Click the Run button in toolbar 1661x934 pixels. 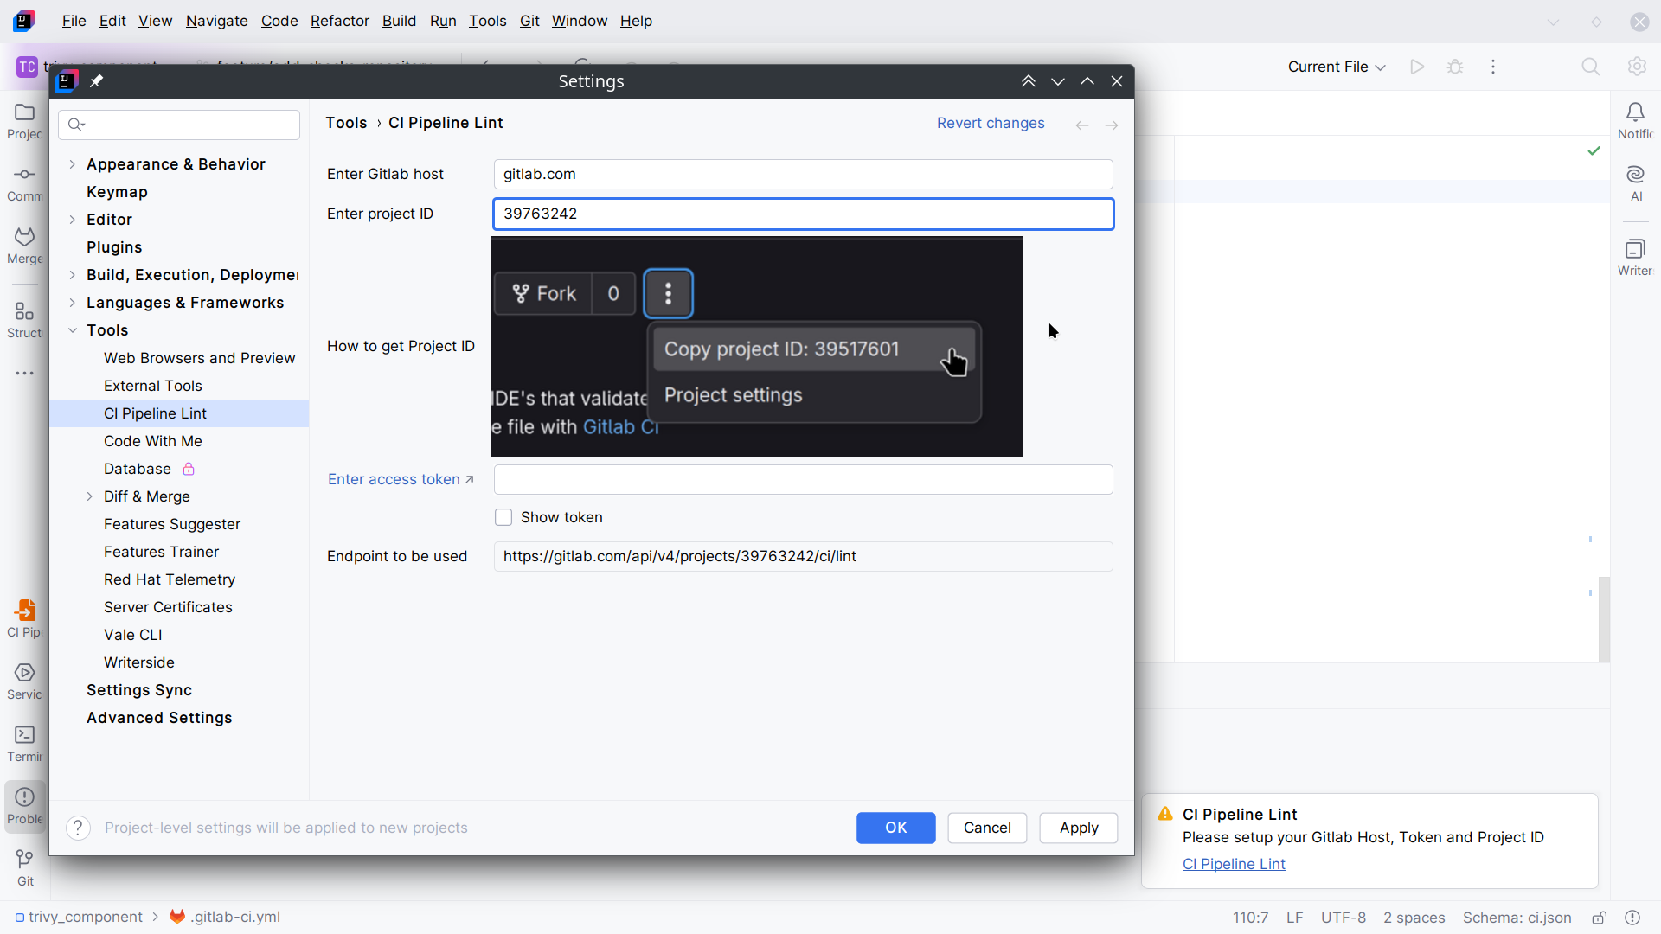pos(1417,67)
